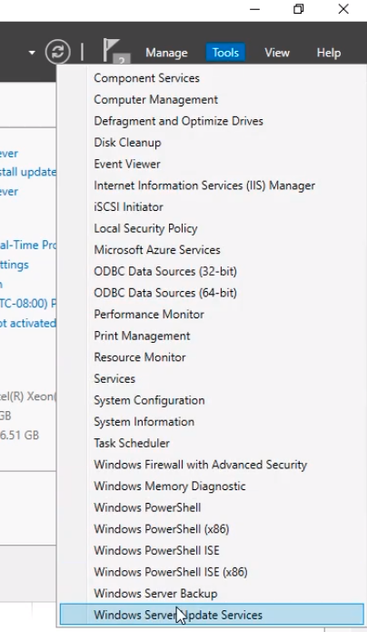Open the View menu

277,53
